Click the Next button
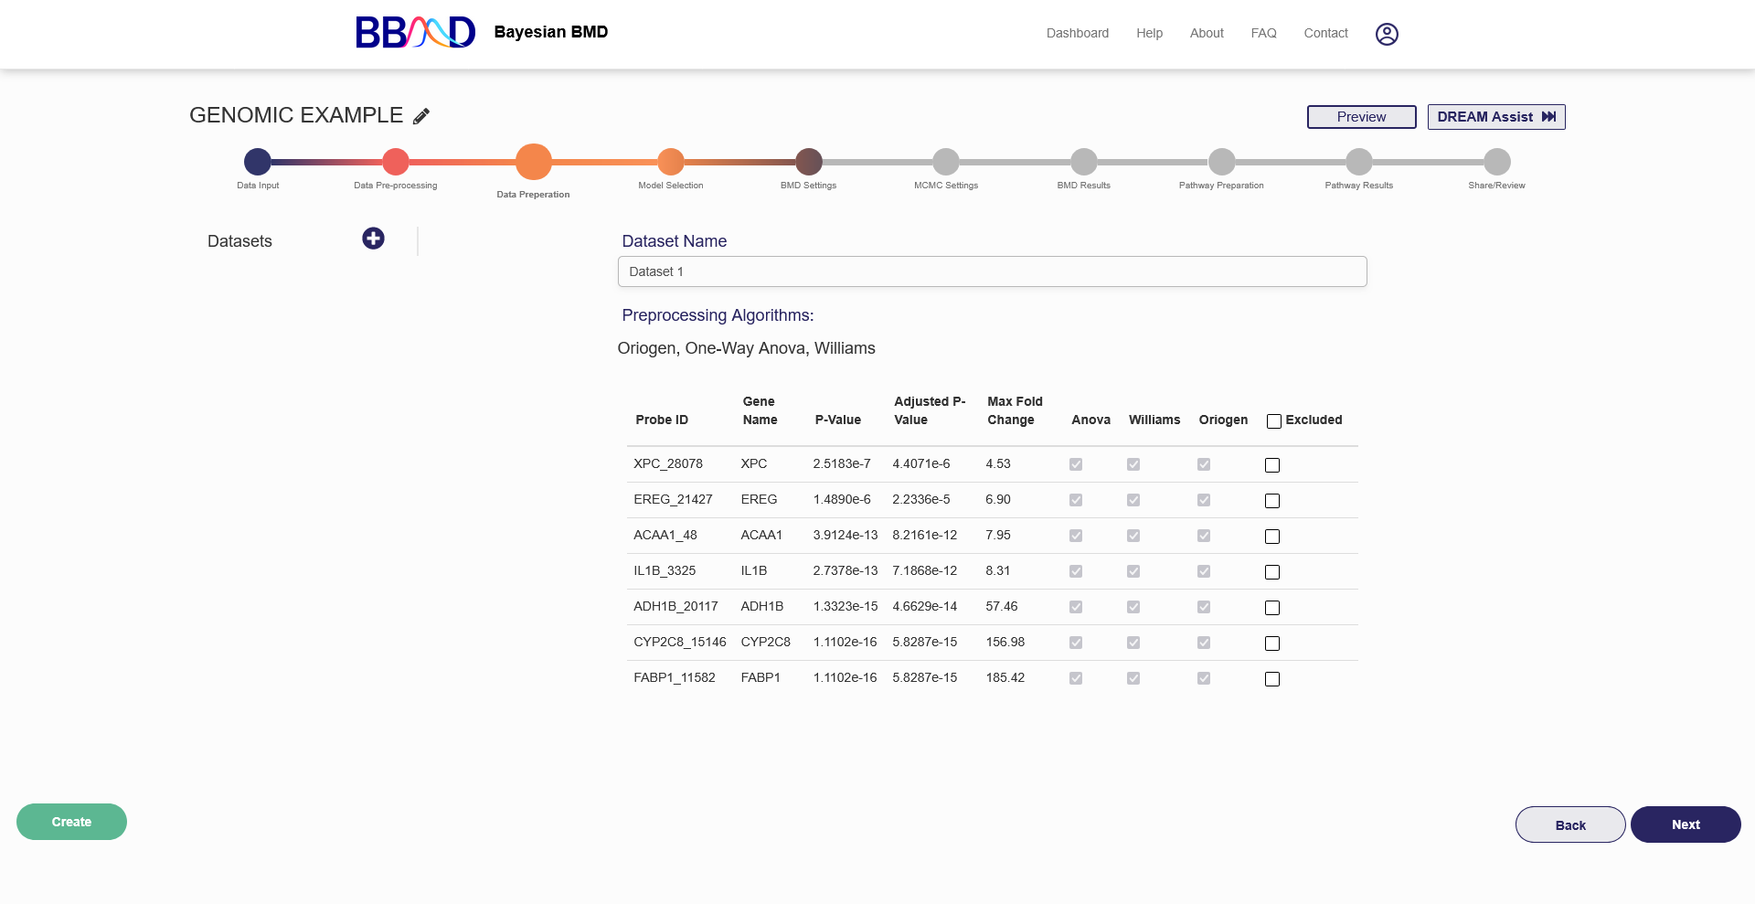The image size is (1755, 904). tap(1685, 824)
